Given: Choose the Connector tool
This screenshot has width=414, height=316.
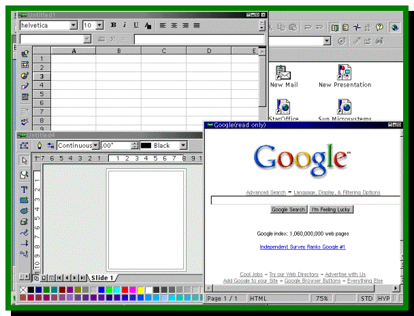Looking at the screenshot, I should [24, 254].
